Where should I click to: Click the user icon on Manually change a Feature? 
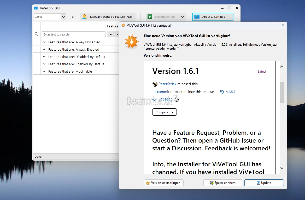85,17
